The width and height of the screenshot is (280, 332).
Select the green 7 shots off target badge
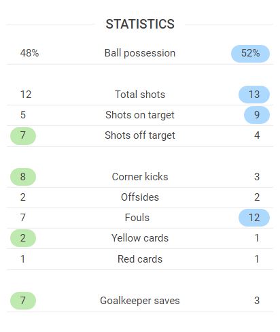pyautogui.click(x=23, y=136)
